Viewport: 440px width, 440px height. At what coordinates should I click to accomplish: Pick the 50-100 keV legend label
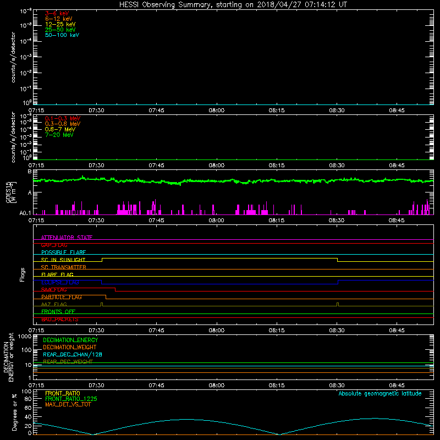pos(62,35)
